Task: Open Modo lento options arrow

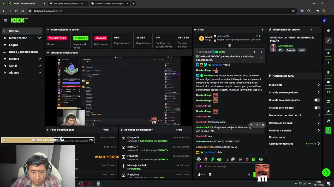Action: pos(319,85)
